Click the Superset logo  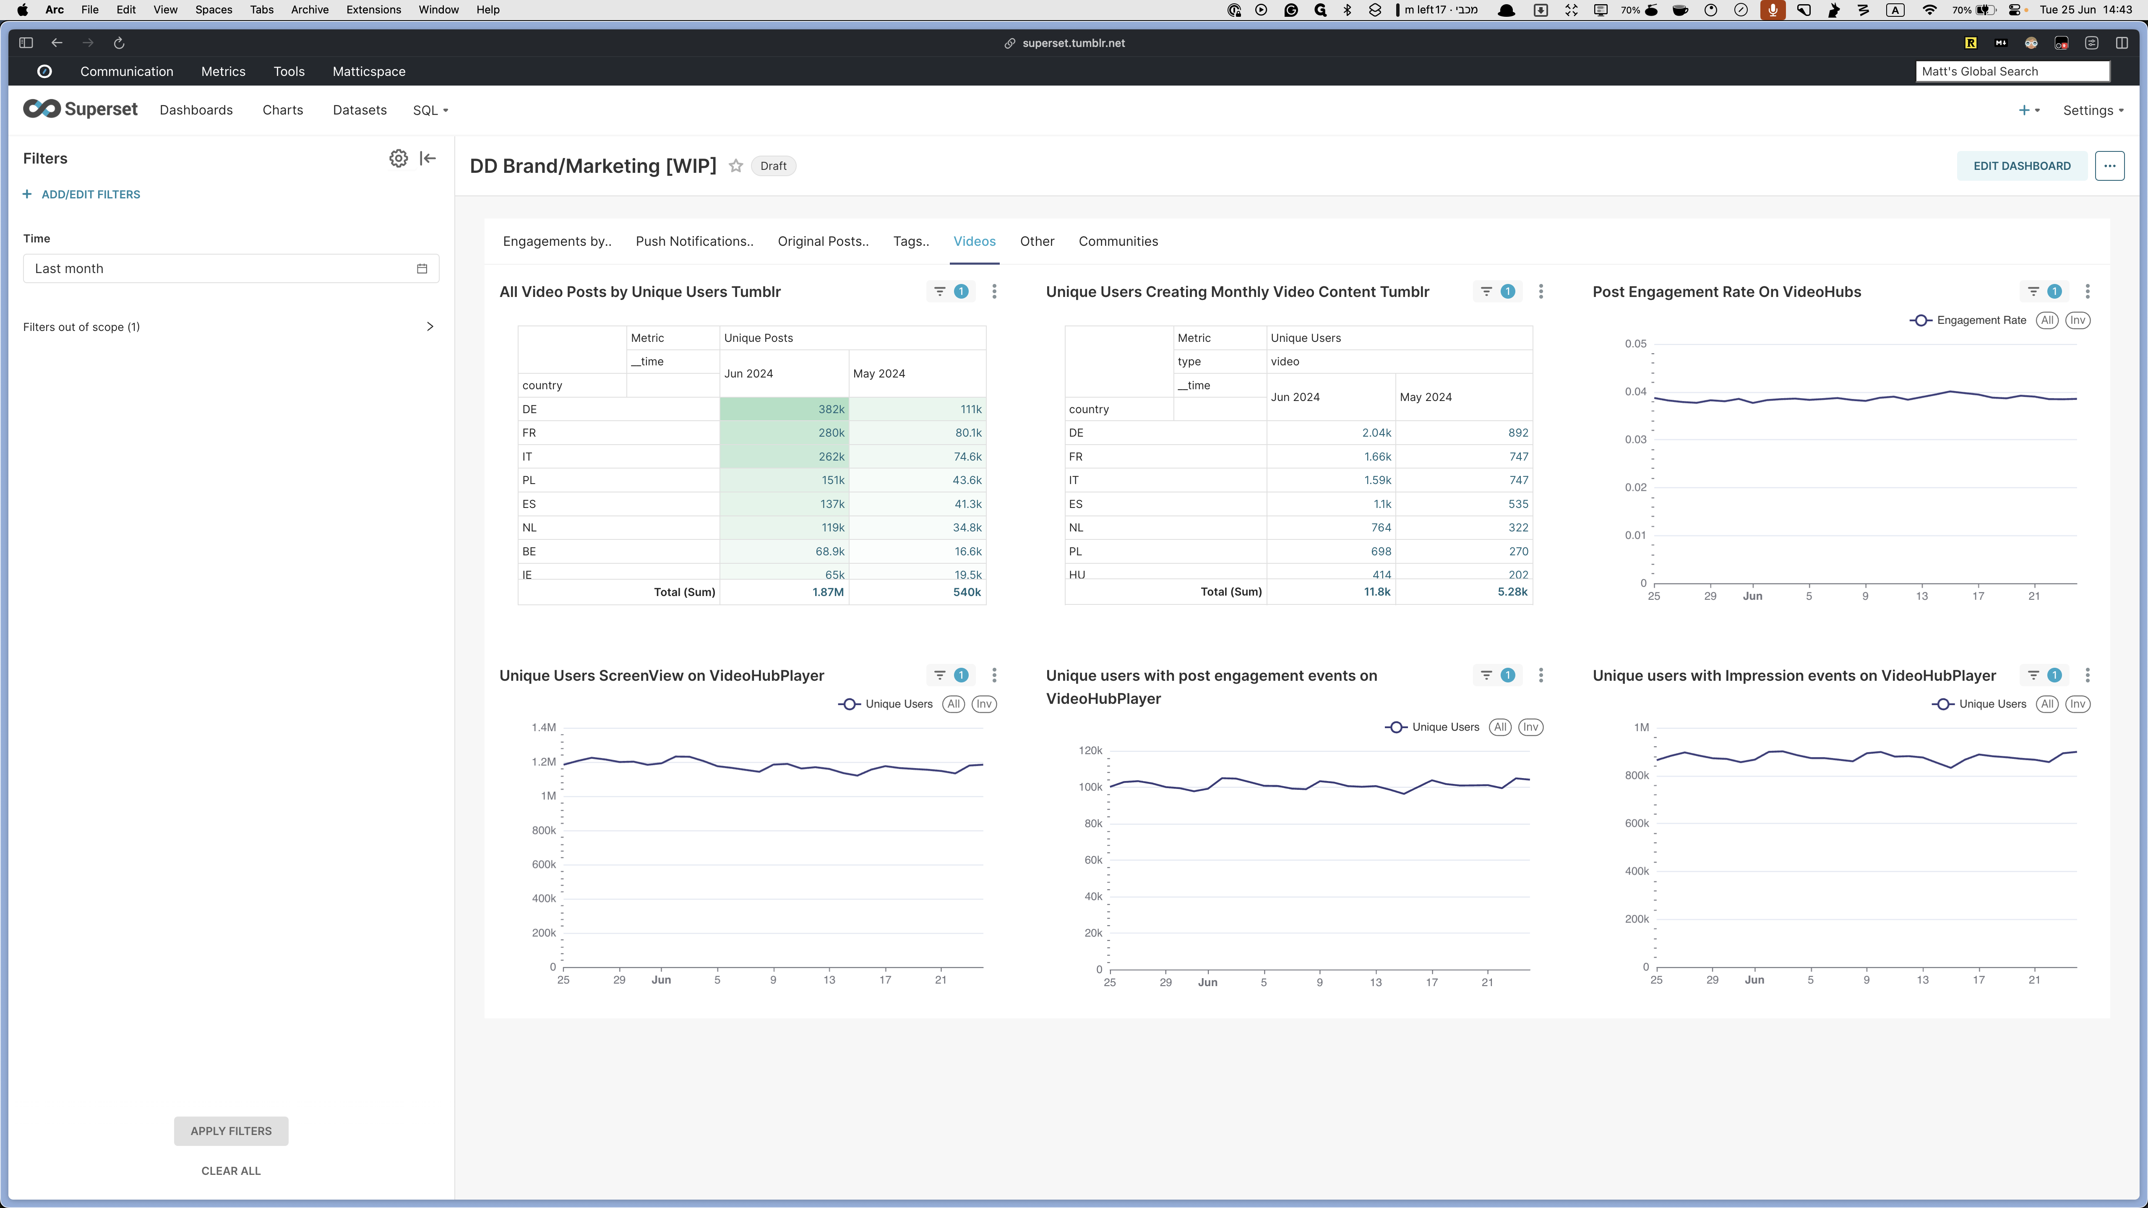coord(80,109)
